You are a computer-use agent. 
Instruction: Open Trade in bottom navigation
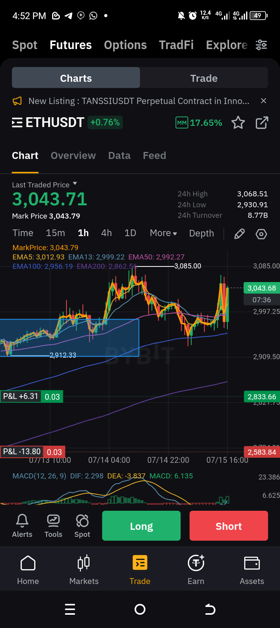[140, 570]
